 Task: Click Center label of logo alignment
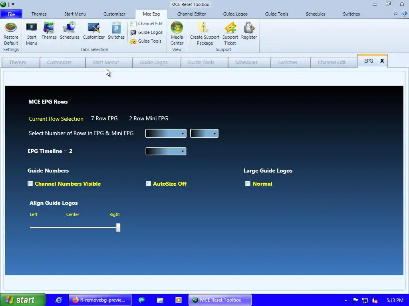(73, 214)
